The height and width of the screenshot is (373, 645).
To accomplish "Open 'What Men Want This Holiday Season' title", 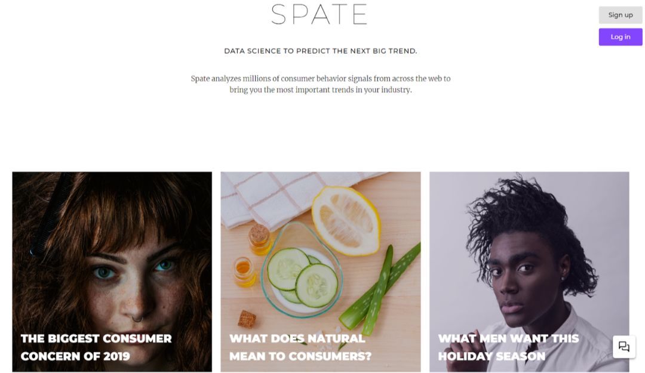I will (x=508, y=347).
